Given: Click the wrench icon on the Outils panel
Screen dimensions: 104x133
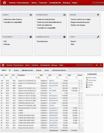Looking at the screenshot, I should (x=98, y=37).
